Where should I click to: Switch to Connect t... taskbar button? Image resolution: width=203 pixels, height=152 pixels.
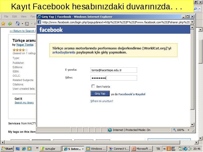(x=119, y=149)
